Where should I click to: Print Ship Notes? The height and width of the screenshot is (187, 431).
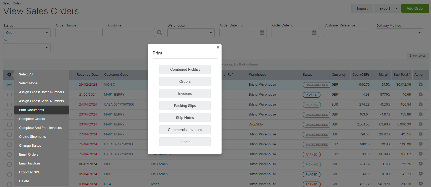185,118
